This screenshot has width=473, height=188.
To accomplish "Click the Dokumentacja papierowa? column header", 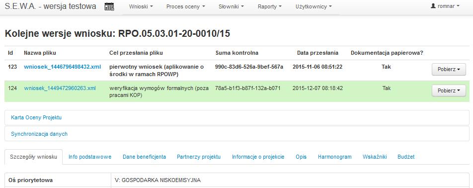I will (387, 53).
